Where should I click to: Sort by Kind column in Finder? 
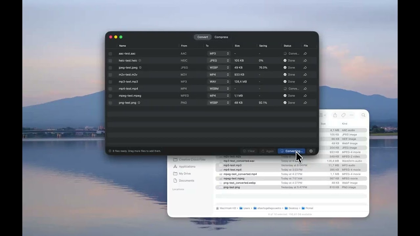[345, 124]
